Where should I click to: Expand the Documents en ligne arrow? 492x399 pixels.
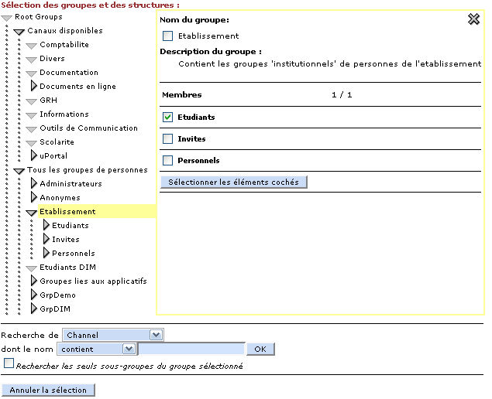point(33,87)
